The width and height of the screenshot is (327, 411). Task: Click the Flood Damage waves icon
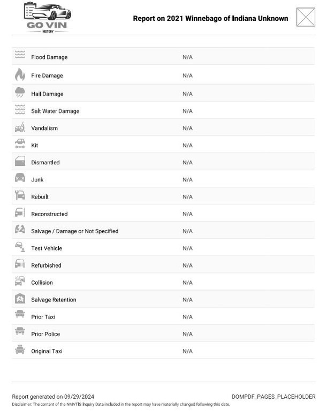click(20, 55)
